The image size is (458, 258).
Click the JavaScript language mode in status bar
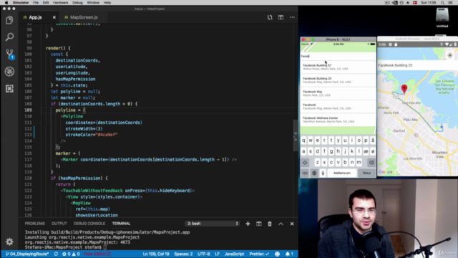tap(234, 254)
